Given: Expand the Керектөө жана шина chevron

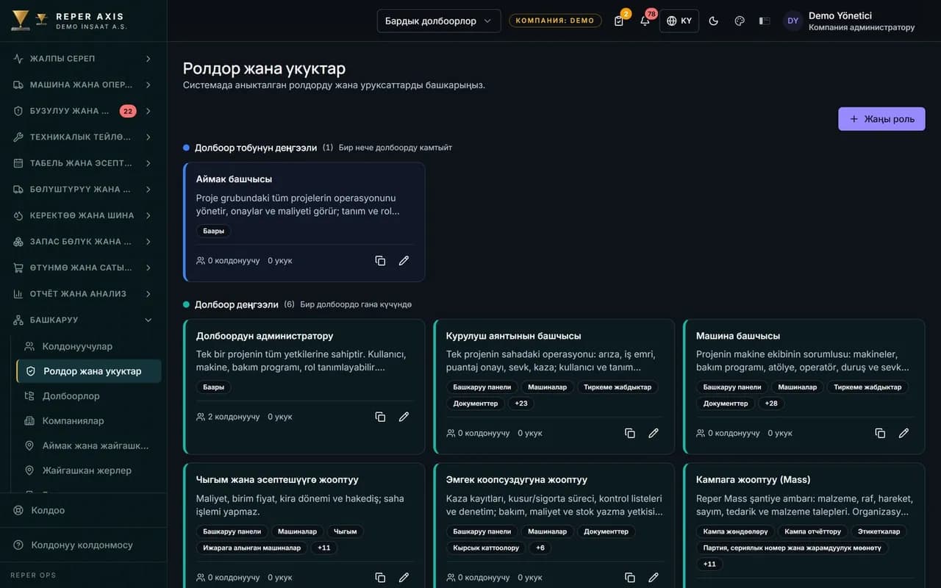Looking at the screenshot, I should coord(148,215).
